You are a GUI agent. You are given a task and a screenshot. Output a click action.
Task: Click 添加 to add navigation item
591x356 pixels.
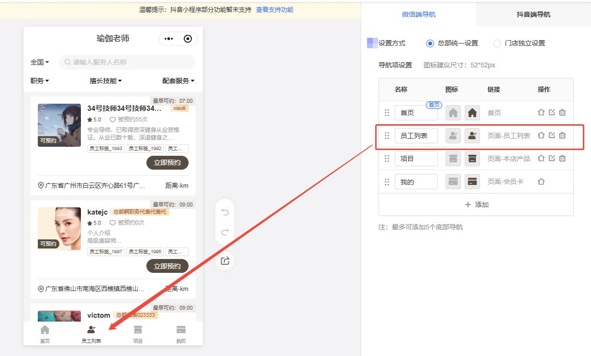[476, 205]
